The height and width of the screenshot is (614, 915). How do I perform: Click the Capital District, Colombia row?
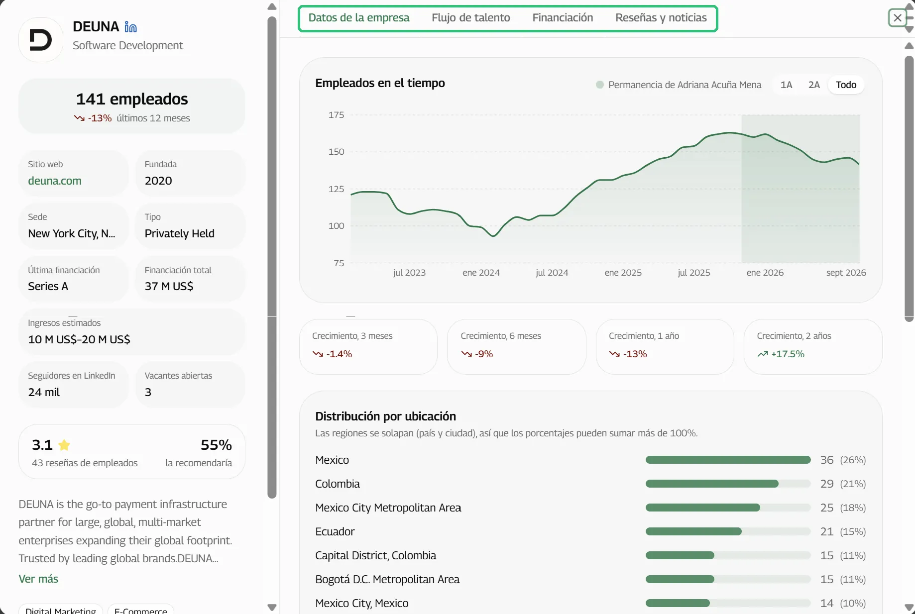pos(590,555)
